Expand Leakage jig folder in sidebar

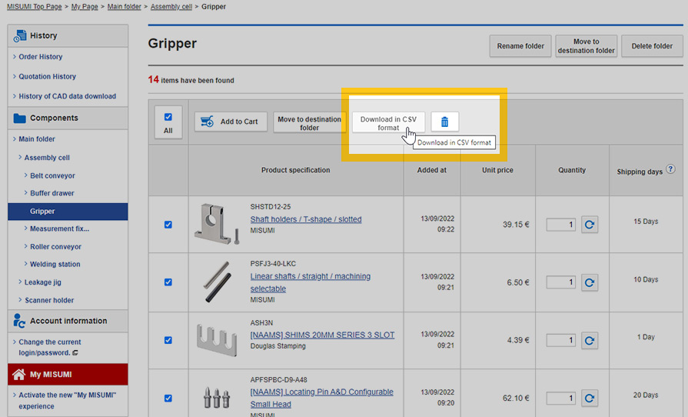point(44,282)
